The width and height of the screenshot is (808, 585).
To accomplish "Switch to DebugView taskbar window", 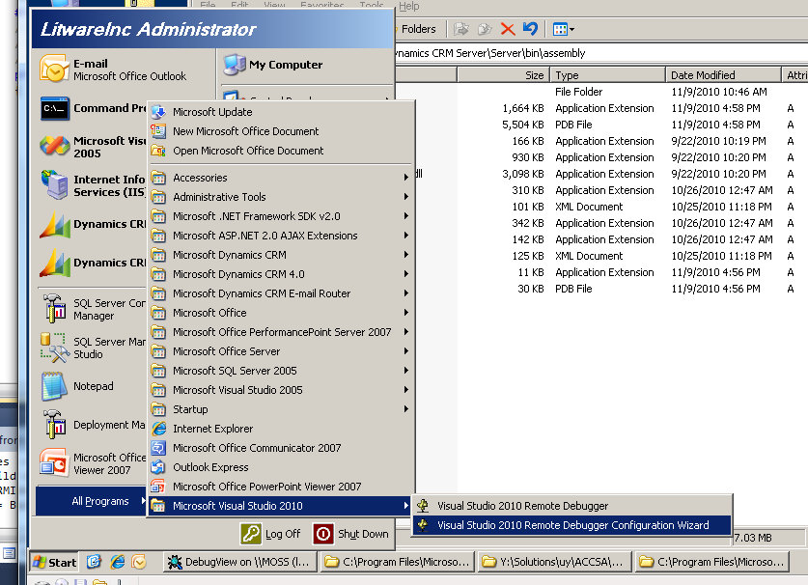I will coord(239,562).
